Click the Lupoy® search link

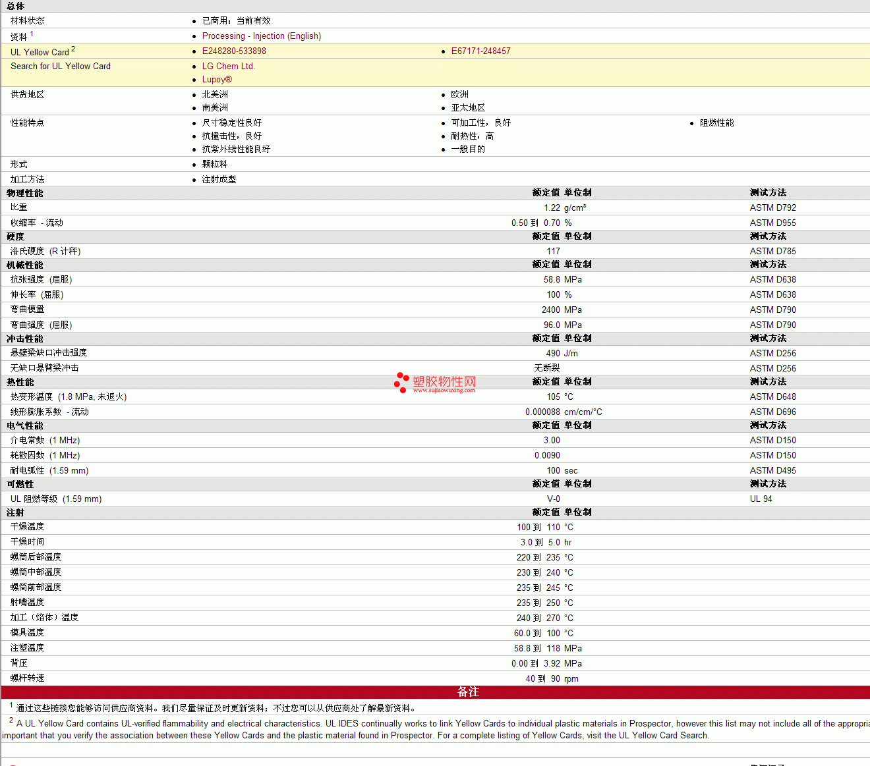pos(217,80)
